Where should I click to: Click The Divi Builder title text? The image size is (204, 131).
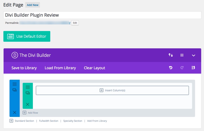click(35, 55)
